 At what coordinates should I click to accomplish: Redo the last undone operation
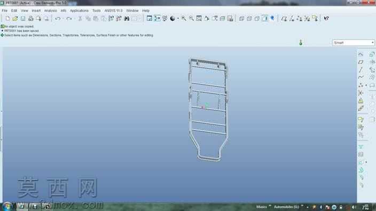(x=69, y=19)
